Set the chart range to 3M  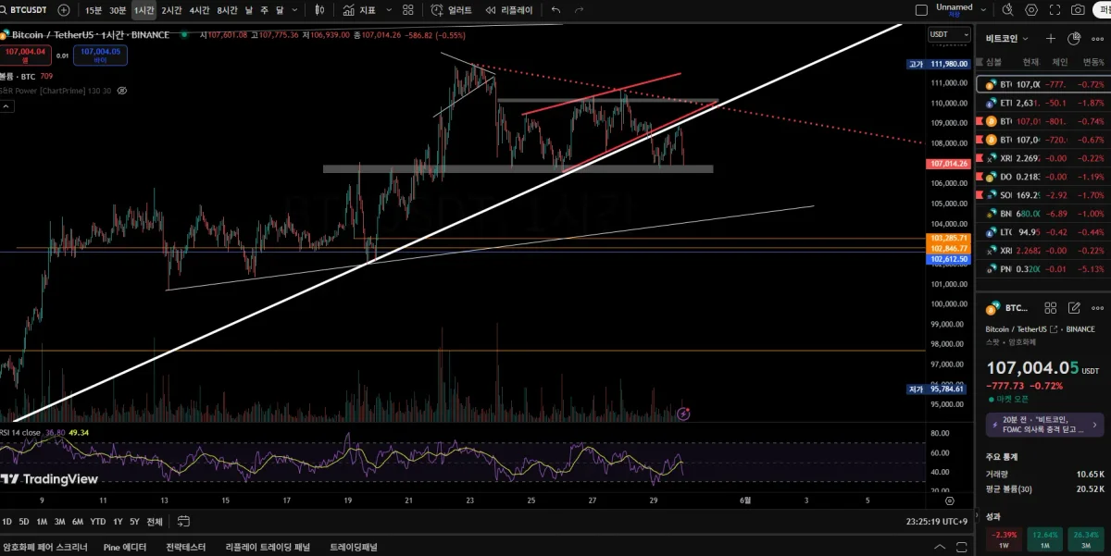(59, 522)
